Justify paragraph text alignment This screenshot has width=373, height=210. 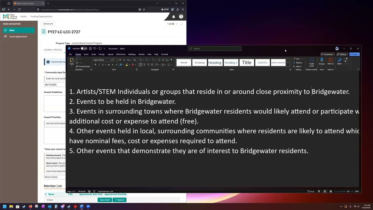coord(152,65)
